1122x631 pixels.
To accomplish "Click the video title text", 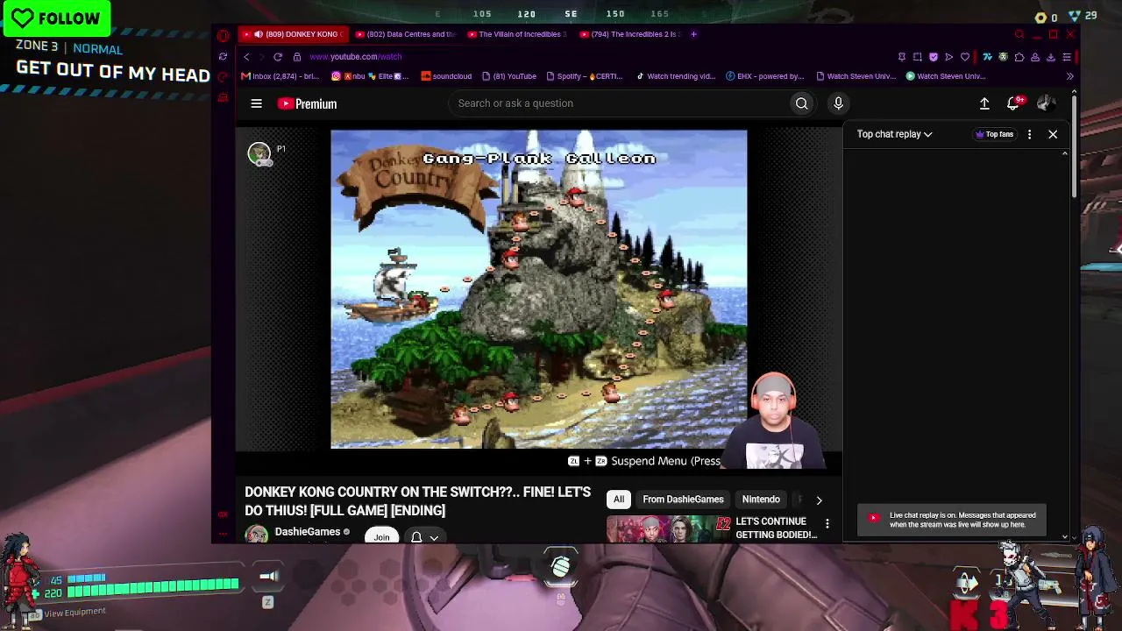I will tap(418, 501).
